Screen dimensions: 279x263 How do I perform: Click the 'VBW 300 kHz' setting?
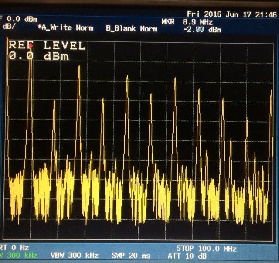pyautogui.click(x=75, y=255)
